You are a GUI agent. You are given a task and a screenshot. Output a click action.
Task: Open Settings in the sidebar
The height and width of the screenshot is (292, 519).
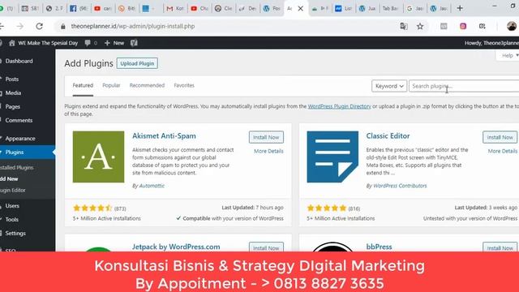click(x=15, y=233)
